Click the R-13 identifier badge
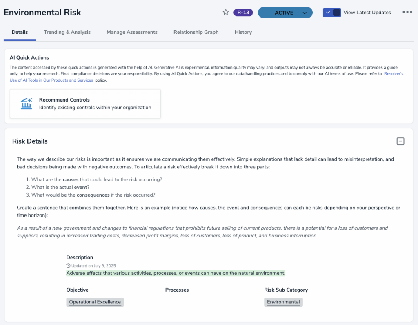 tap(243, 13)
